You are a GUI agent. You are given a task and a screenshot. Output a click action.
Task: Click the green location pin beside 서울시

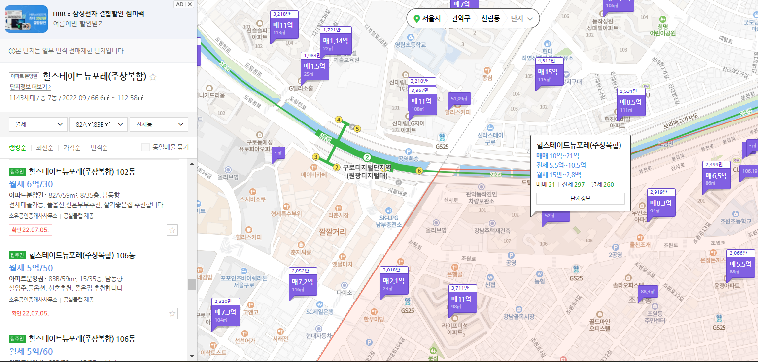pyautogui.click(x=416, y=19)
